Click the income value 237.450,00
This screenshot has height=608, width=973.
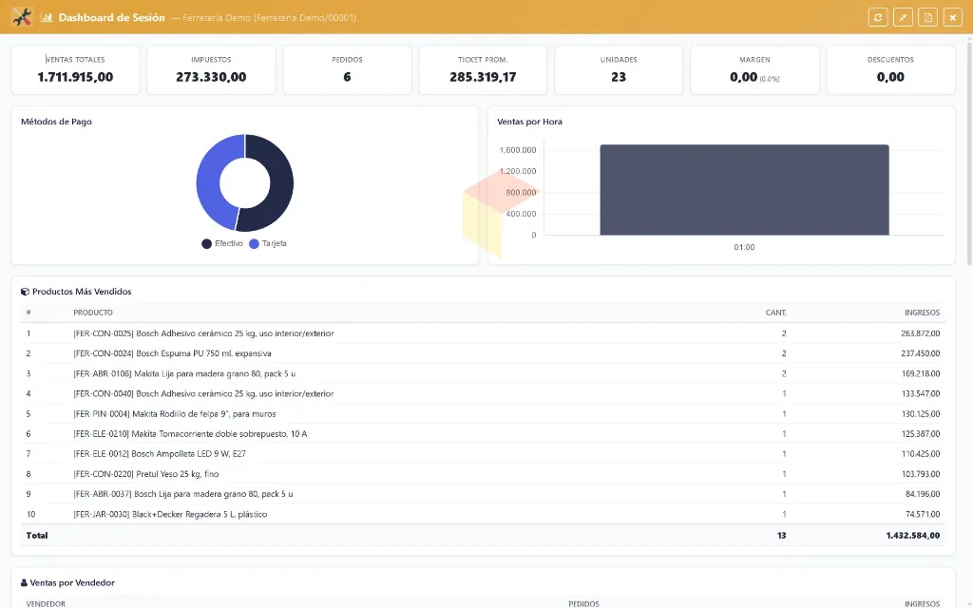pyautogui.click(x=920, y=353)
